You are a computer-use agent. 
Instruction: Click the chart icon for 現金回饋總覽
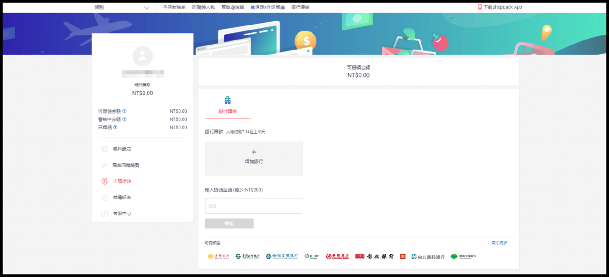coord(105,165)
